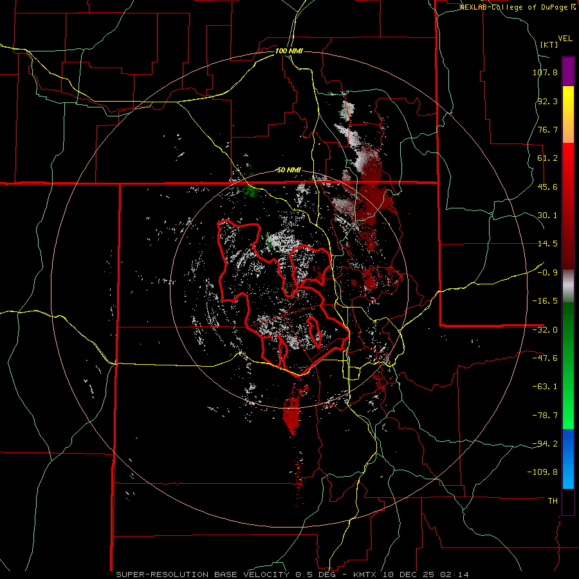Select the [KT] units label
This screenshot has width=579, height=579.
click(x=549, y=44)
